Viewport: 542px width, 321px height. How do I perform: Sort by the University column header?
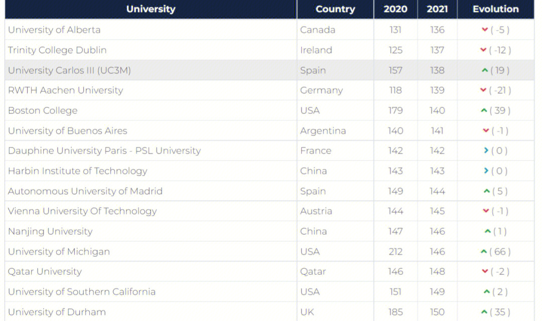coord(151,9)
